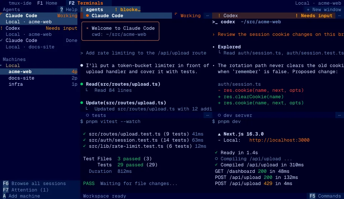
Task: Click the Duration 812ms line
Action: tap(110, 171)
